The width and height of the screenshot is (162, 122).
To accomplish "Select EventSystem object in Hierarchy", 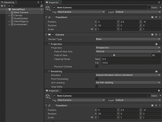I will coord(21,19).
